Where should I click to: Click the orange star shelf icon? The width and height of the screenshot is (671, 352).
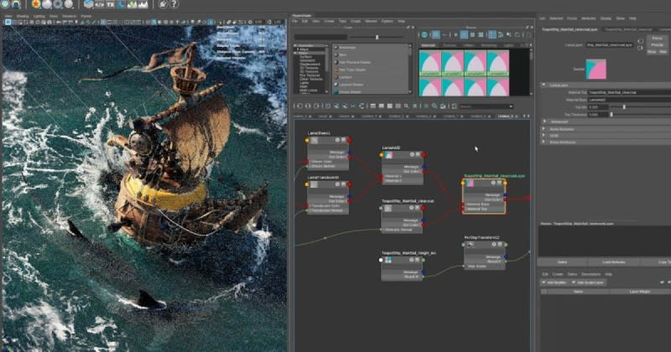click(x=36, y=4)
